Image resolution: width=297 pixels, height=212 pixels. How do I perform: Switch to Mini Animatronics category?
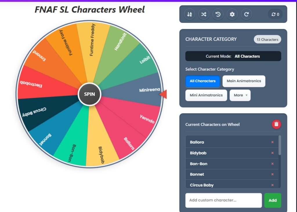[206, 95]
